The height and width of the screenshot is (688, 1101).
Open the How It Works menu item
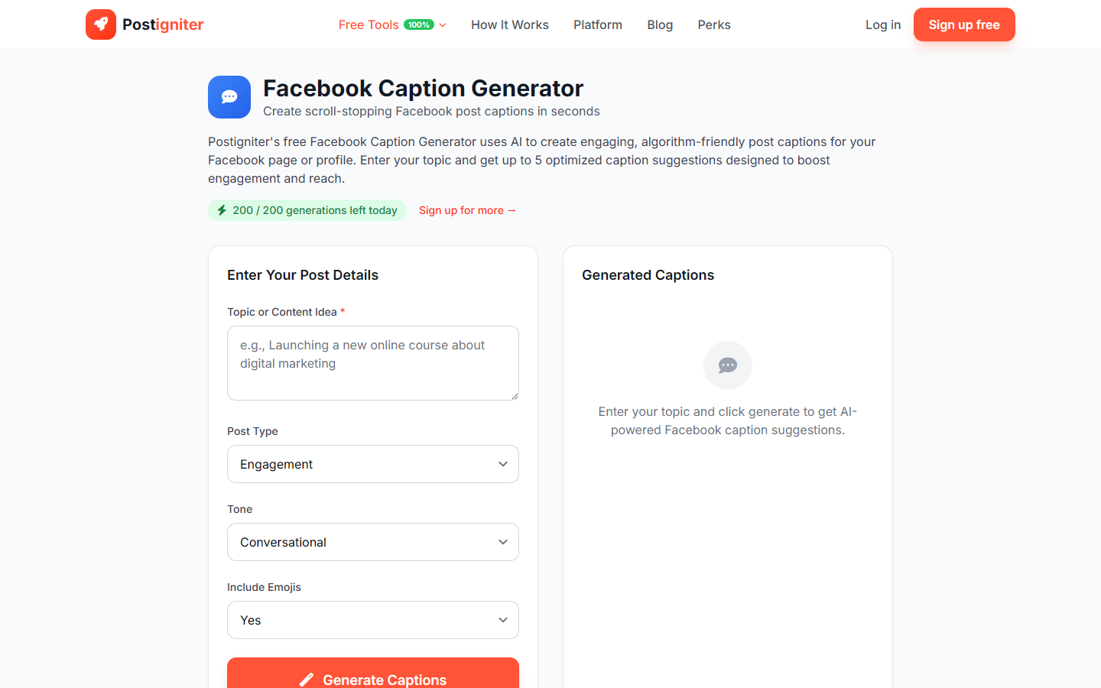509,24
